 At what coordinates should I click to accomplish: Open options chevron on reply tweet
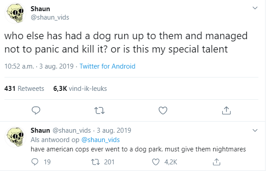point(255,130)
